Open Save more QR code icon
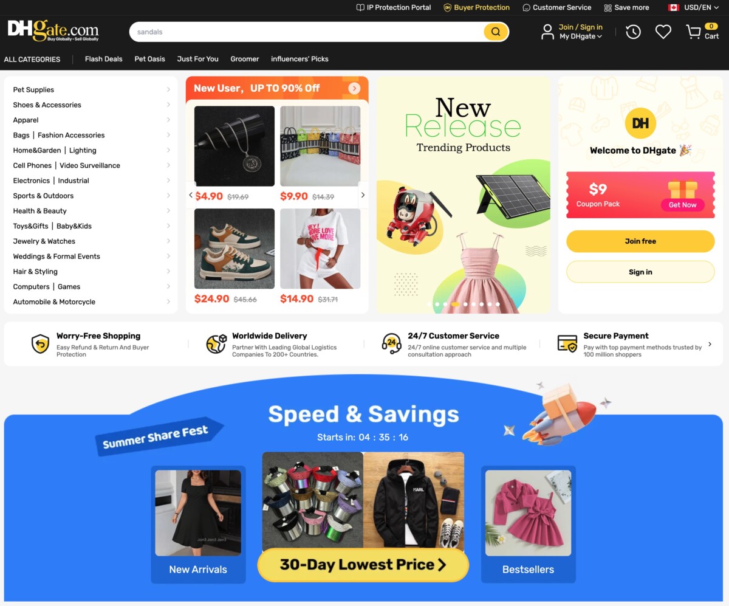729x606 pixels. coord(607,7)
